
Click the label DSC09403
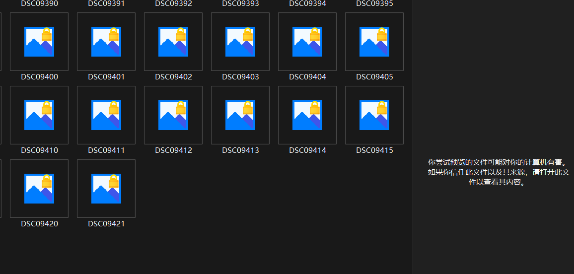coord(240,77)
